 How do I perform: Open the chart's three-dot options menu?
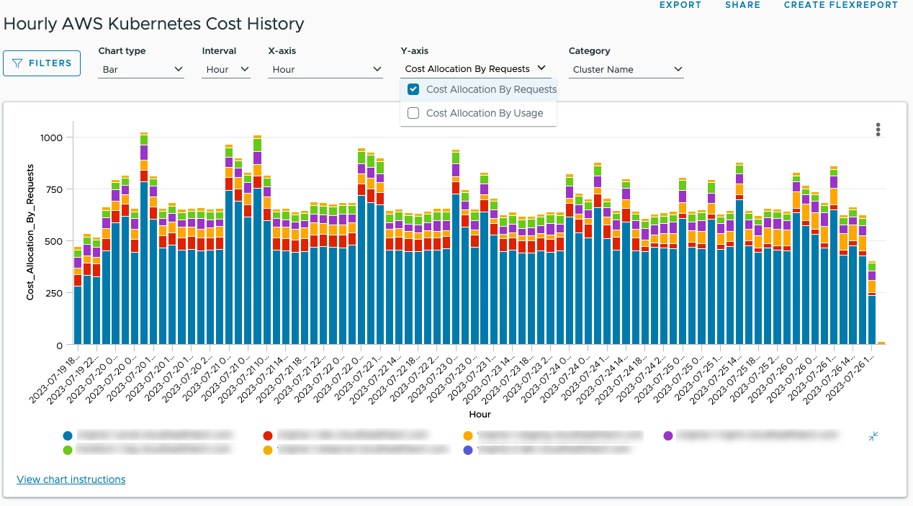(x=878, y=130)
